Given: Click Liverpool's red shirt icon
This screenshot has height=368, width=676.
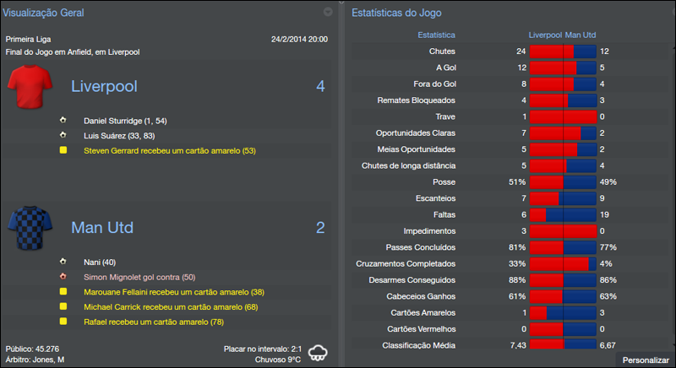Looking at the screenshot, I should 30,85.
